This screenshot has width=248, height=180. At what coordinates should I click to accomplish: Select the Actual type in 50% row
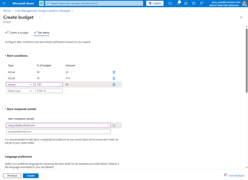(x=12, y=72)
